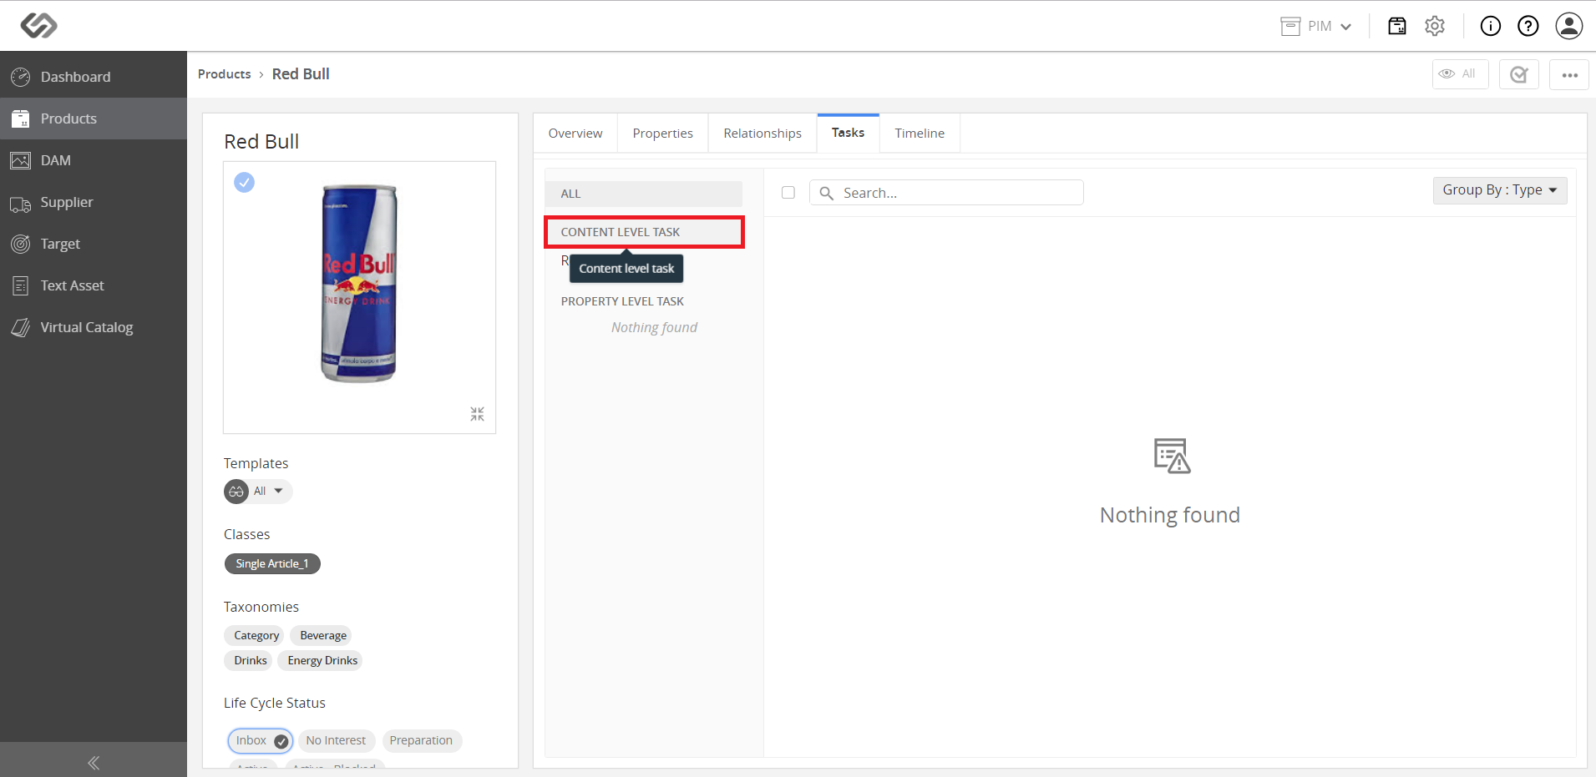Image resolution: width=1596 pixels, height=777 pixels.
Task: Open settings gear icon in header
Action: (x=1435, y=26)
